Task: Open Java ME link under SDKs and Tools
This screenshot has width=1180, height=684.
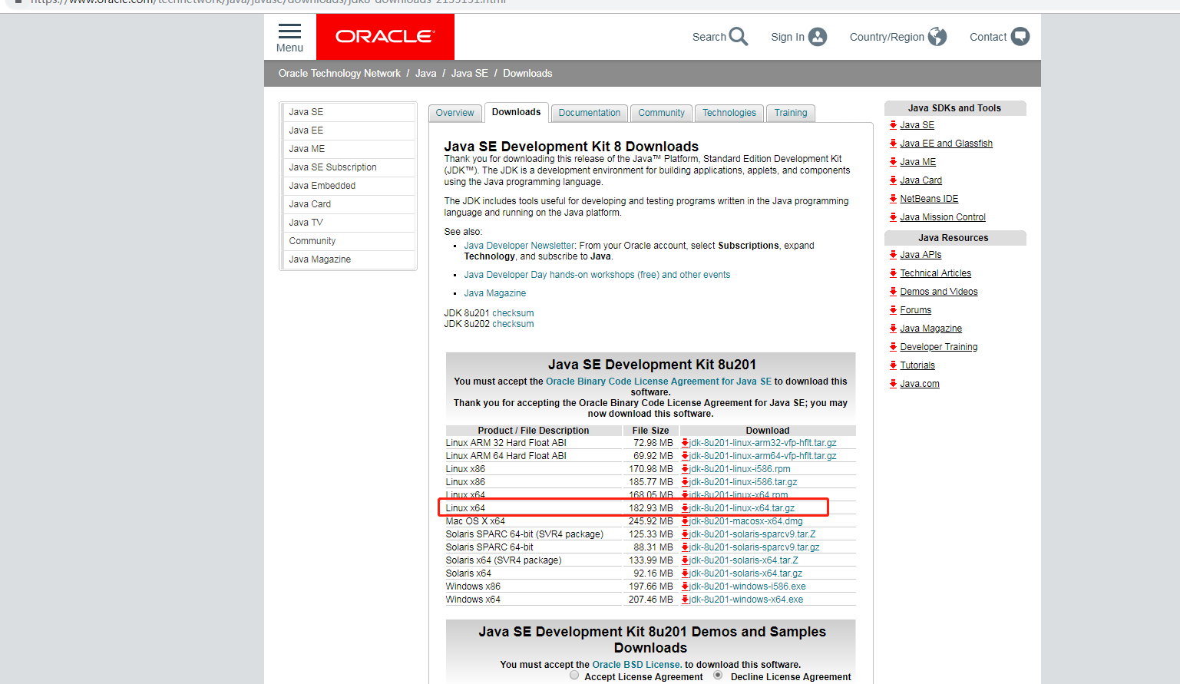Action: 918,162
